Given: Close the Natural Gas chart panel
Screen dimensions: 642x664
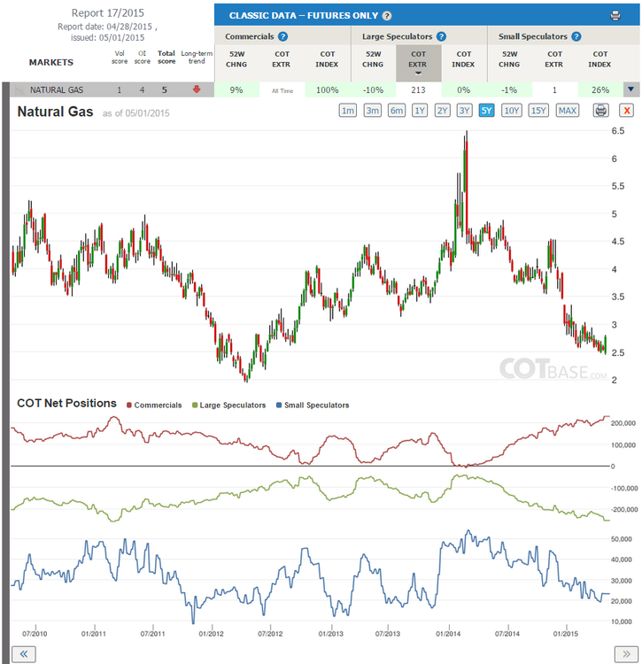Looking at the screenshot, I should click(627, 111).
